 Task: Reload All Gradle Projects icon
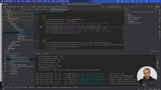[126, 12]
